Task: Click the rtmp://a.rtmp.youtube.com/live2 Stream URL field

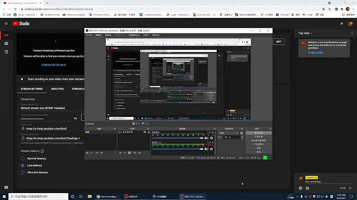Action: [54, 128]
